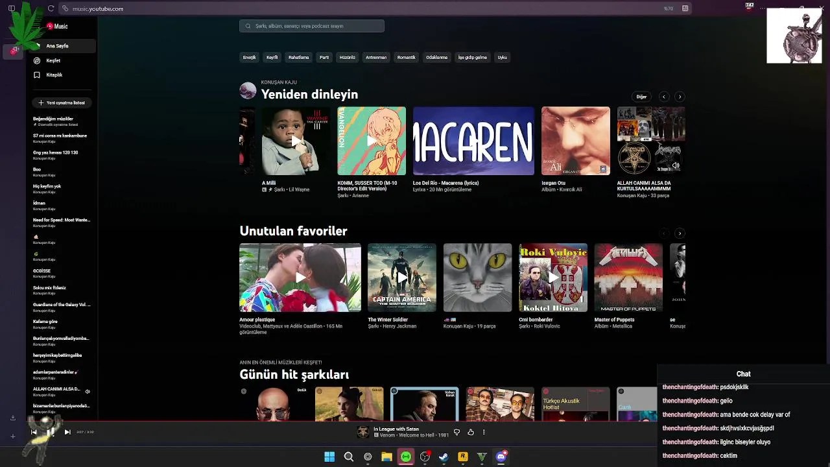The image size is (830, 467).
Task: Toggle the 'İşe gidip gelme' chip
Action: point(473,57)
